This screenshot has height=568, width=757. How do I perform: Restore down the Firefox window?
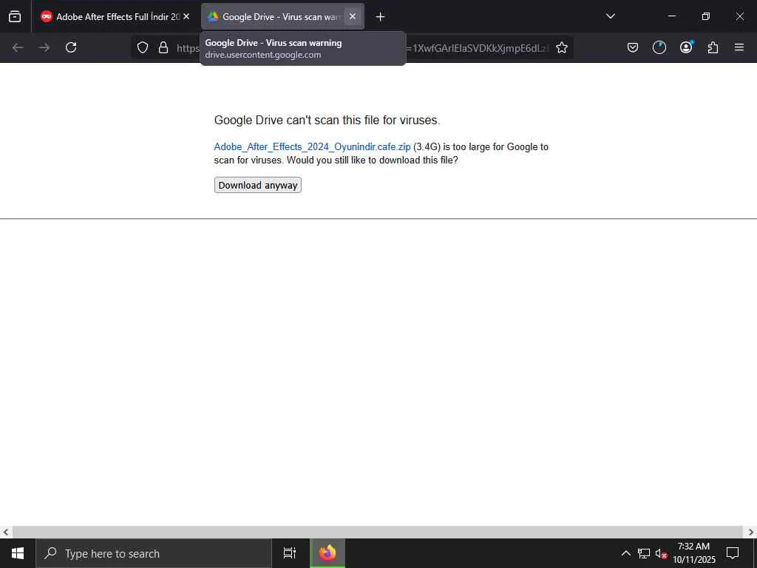(x=706, y=16)
